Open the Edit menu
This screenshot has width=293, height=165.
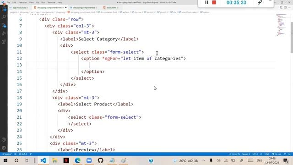(x=14, y=2)
